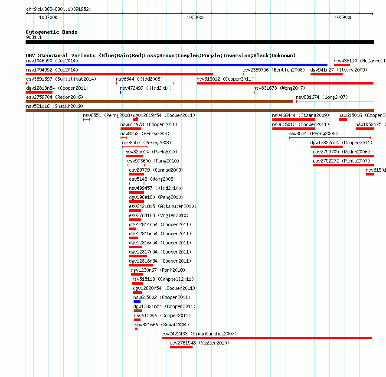Open dgv12814n54 (Cooper2011) variant

(160, 224)
